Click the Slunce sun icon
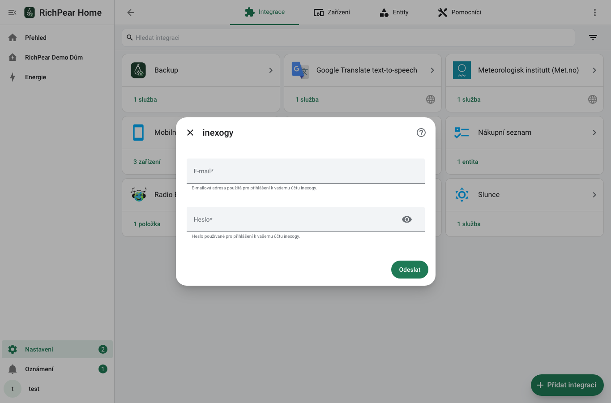The image size is (611, 403). click(x=462, y=195)
